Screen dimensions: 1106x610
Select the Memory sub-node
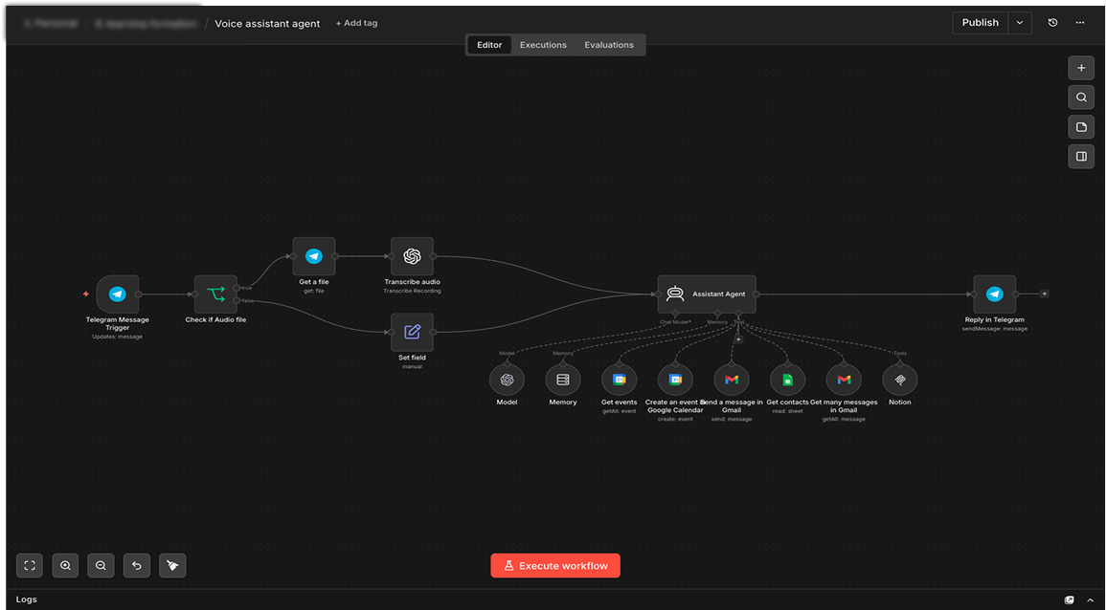pos(563,380)
